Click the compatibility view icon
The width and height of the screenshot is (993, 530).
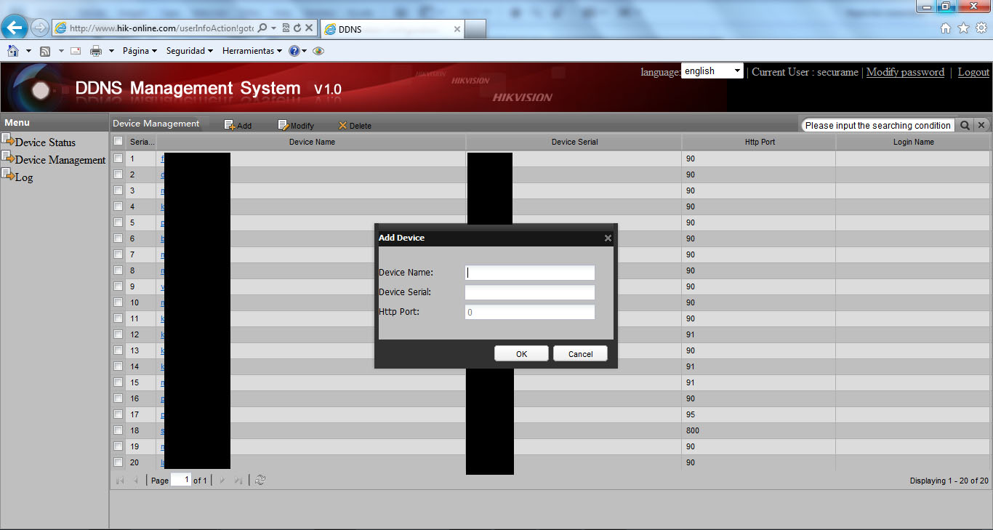click(x=286, y=28)
